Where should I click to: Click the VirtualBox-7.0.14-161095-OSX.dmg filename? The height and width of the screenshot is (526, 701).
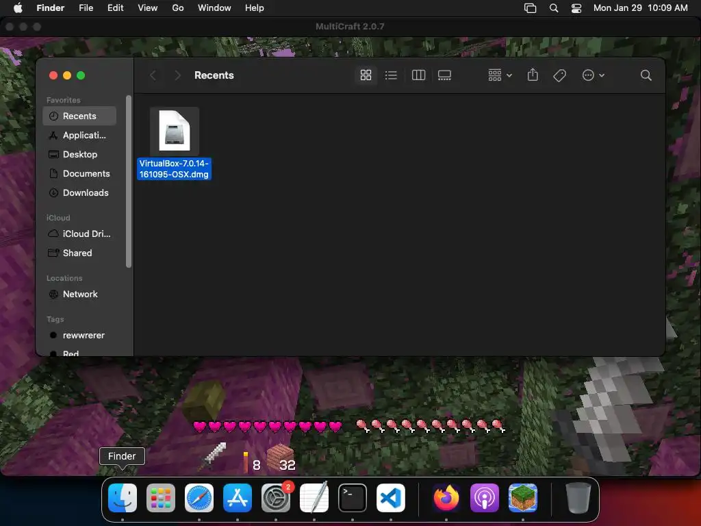click(174, 169)
